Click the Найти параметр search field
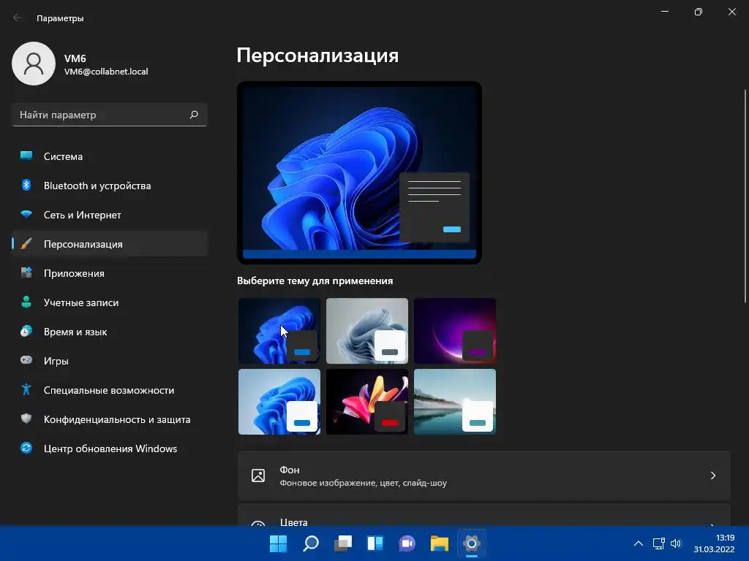The image size is (749, 561). 110,115
